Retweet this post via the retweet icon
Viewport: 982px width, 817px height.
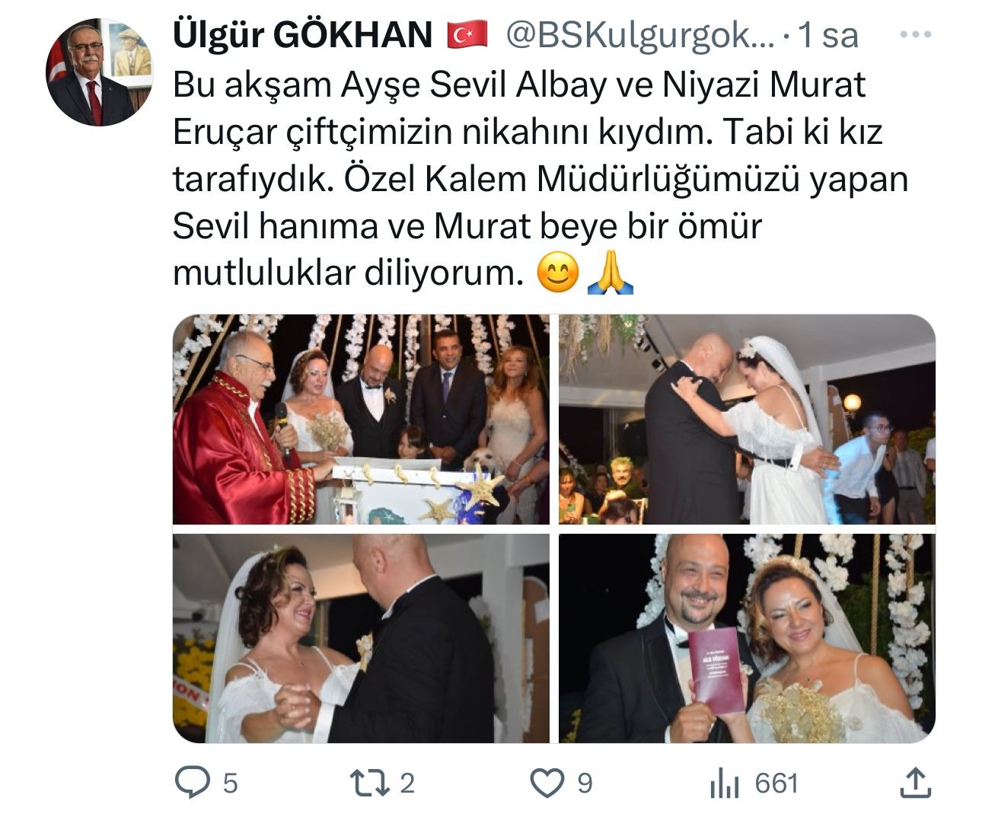[x=368, y=783]
